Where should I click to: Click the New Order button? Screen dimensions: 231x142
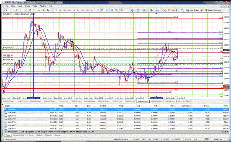(x=193, y=10)
